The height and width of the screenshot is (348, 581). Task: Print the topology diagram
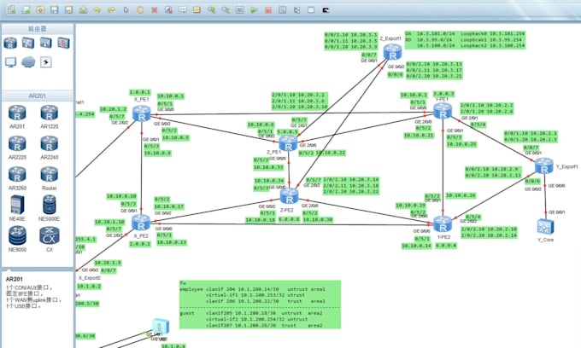tap(83, 10)
